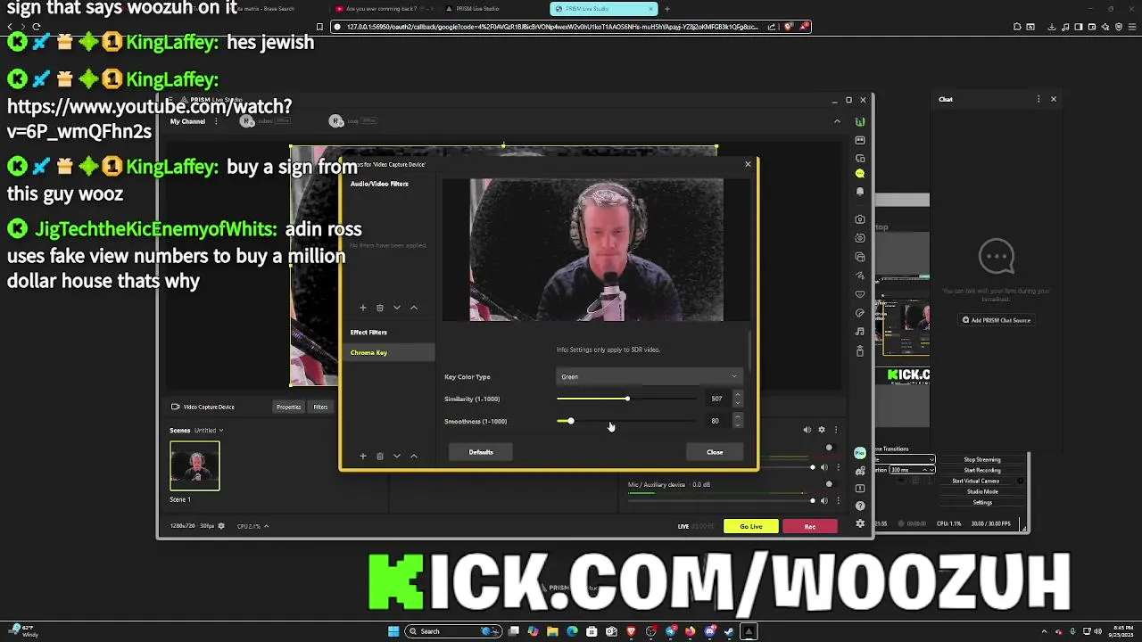Viewport: 1142px width, 642px height.
Task: Click Start Recording in background window
Action: pos(982,470)
